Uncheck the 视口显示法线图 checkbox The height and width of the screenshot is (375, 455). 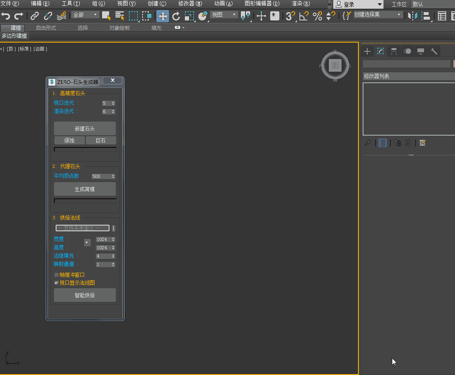56,283
